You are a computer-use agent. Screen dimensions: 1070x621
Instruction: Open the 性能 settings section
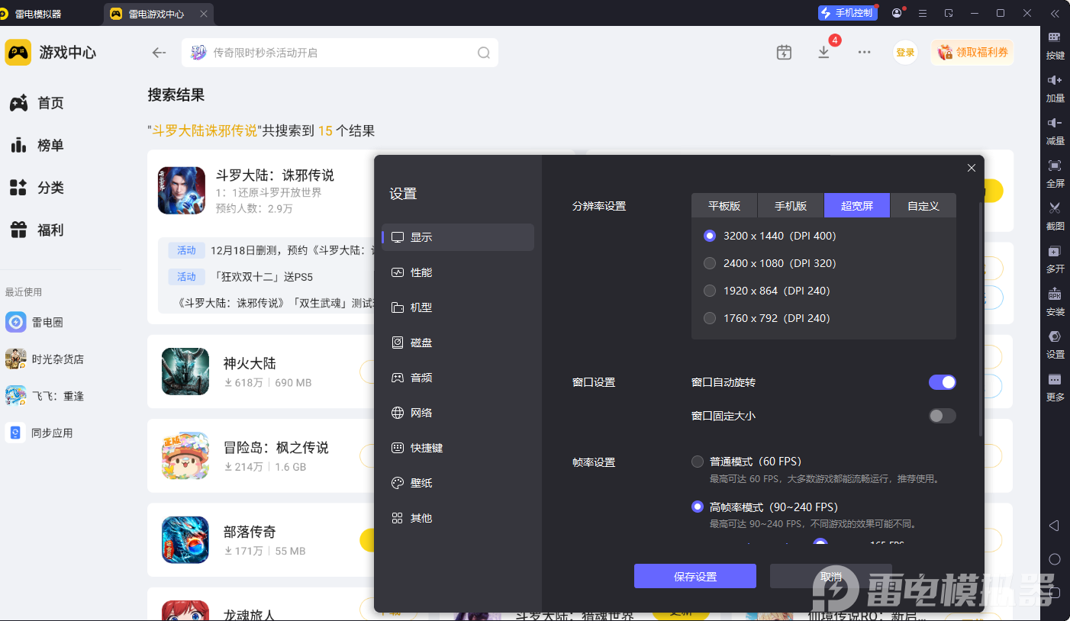pyautogui.click(x=421, y=272)
